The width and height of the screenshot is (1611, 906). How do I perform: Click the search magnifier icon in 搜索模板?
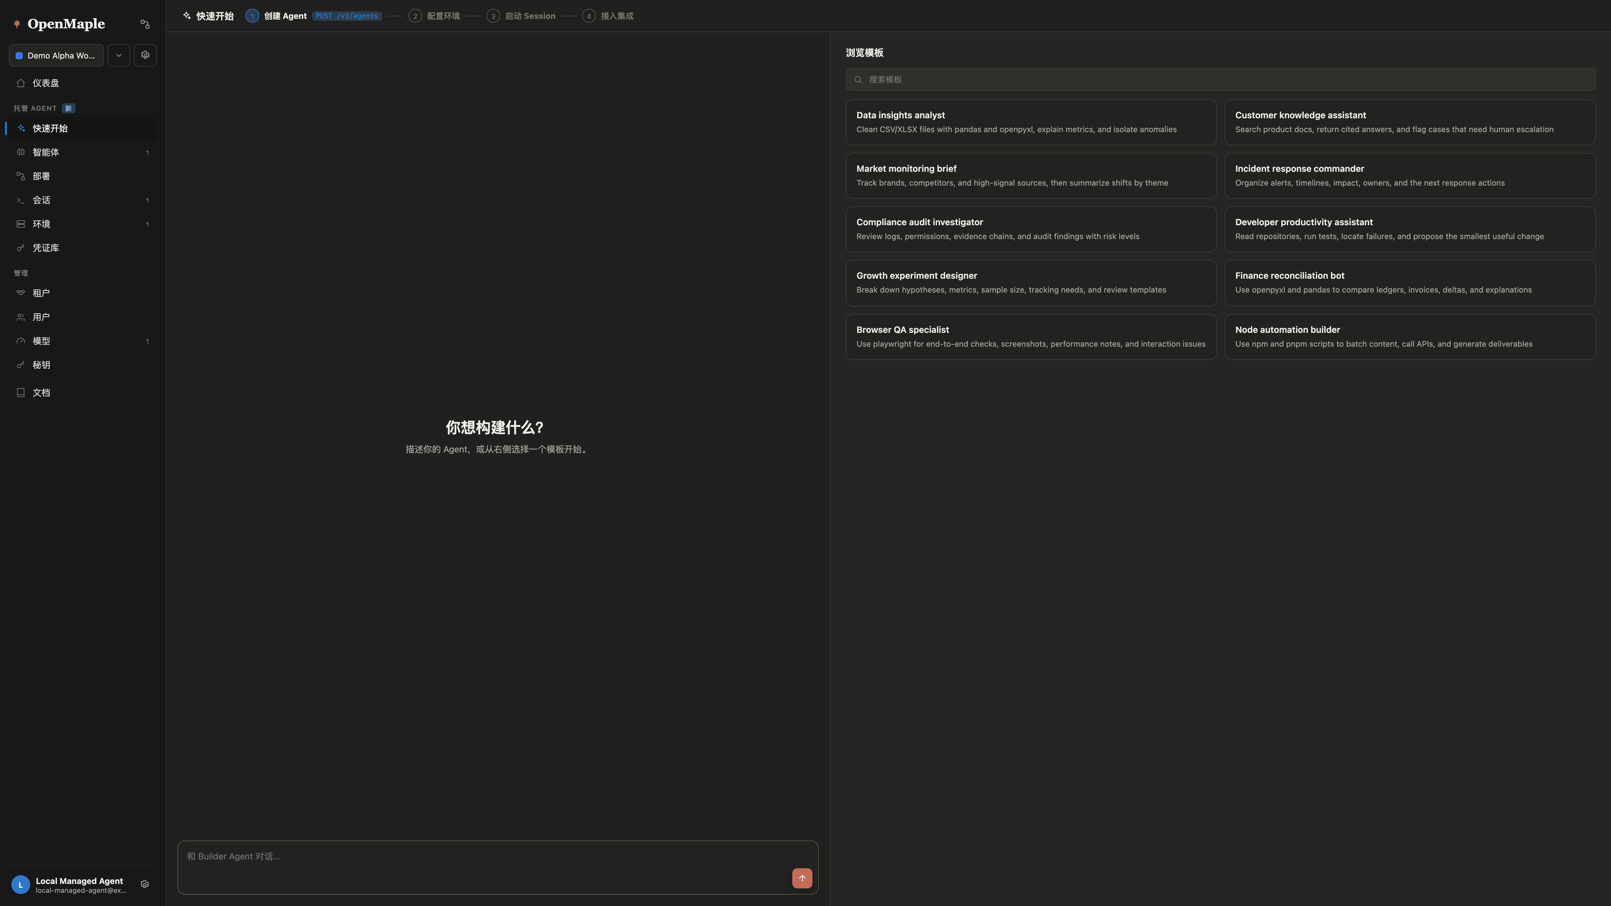(858, 79)
